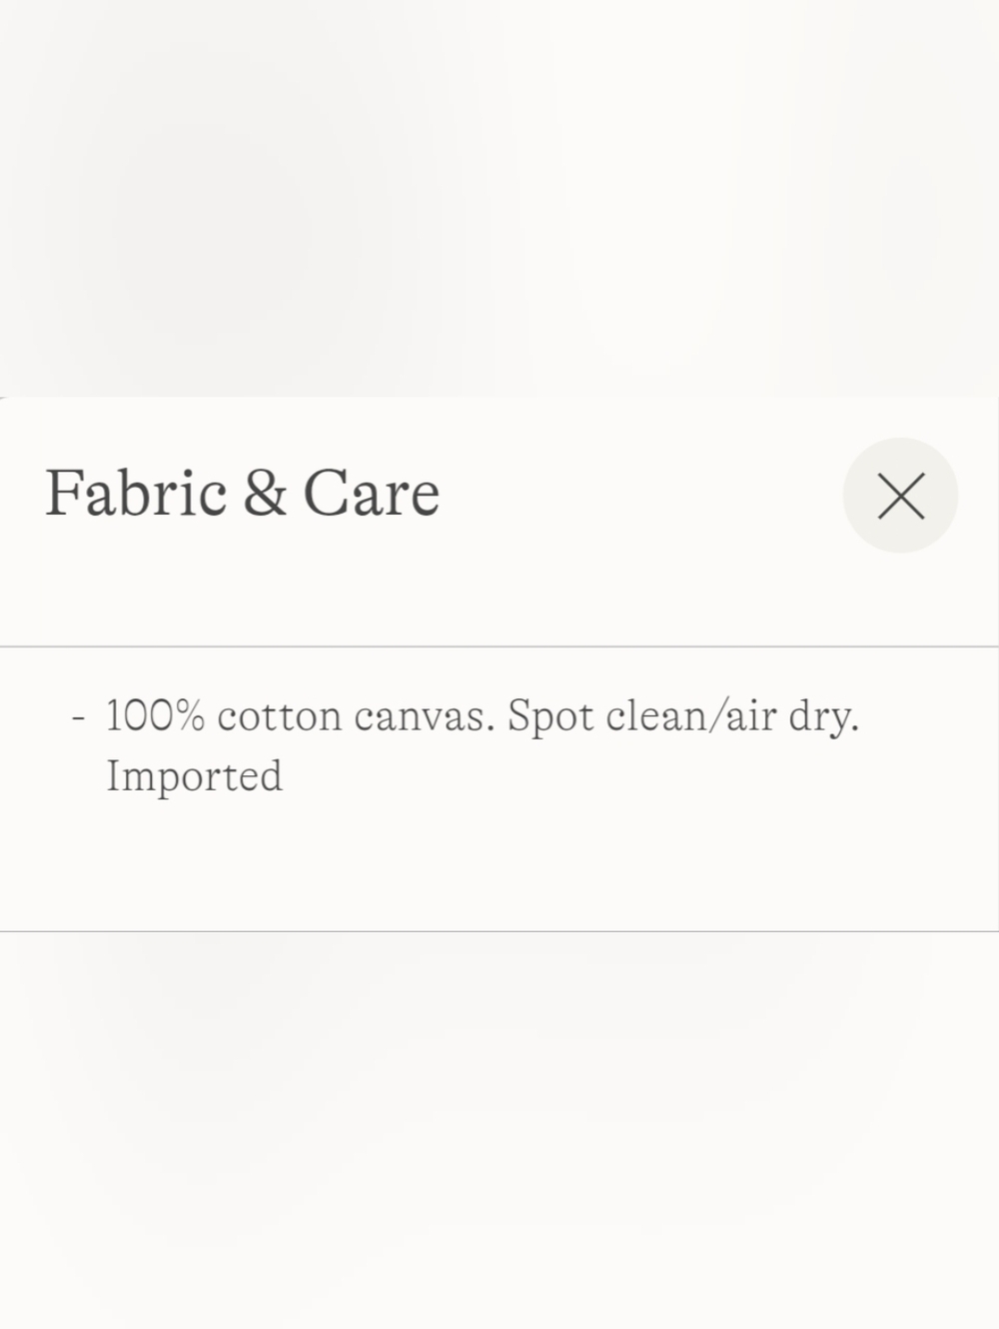Close the Fabric & Care panel
The width and height of the screenshot is (999, 1329).
[x=900, y=496]
